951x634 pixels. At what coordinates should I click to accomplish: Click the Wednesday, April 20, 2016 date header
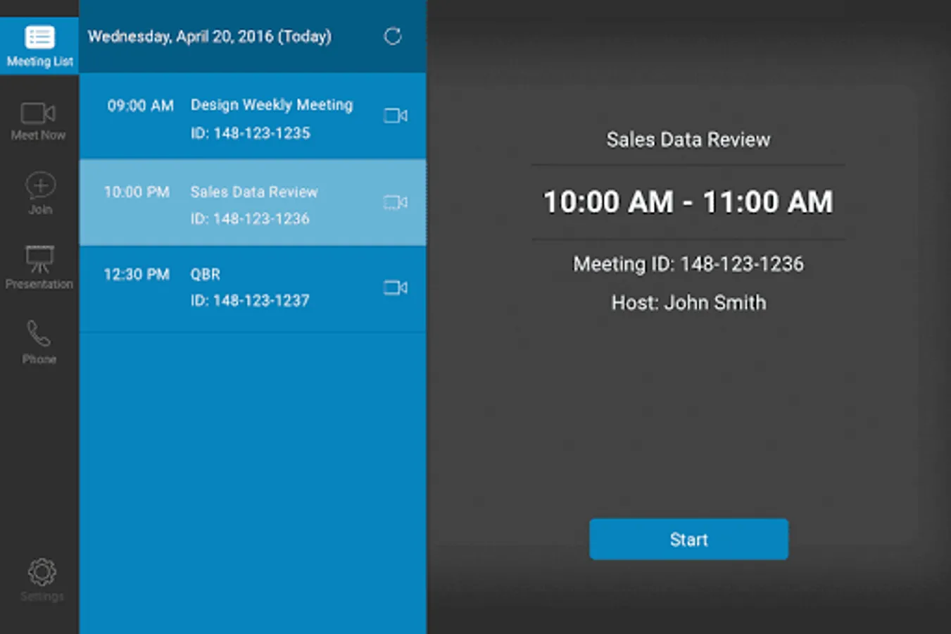(209, 37)
